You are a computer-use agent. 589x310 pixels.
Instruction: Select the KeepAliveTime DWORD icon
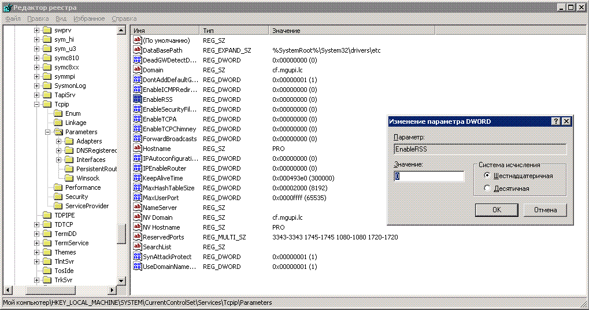click(138, 178)
